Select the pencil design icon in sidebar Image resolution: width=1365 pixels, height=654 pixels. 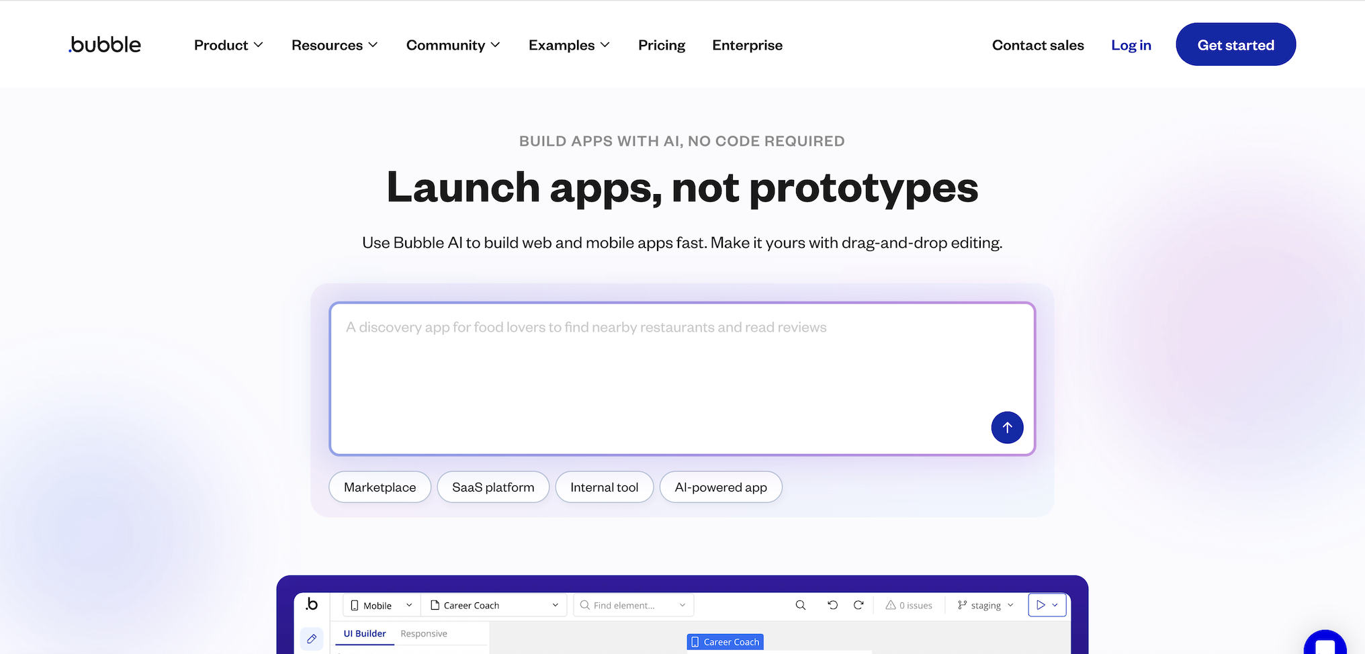pyautogui.click(x=312, y=639)
